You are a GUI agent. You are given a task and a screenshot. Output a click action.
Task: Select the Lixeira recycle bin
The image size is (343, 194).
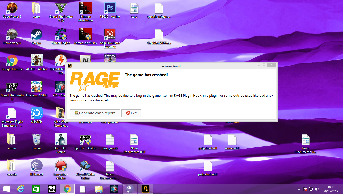point(36,142)
